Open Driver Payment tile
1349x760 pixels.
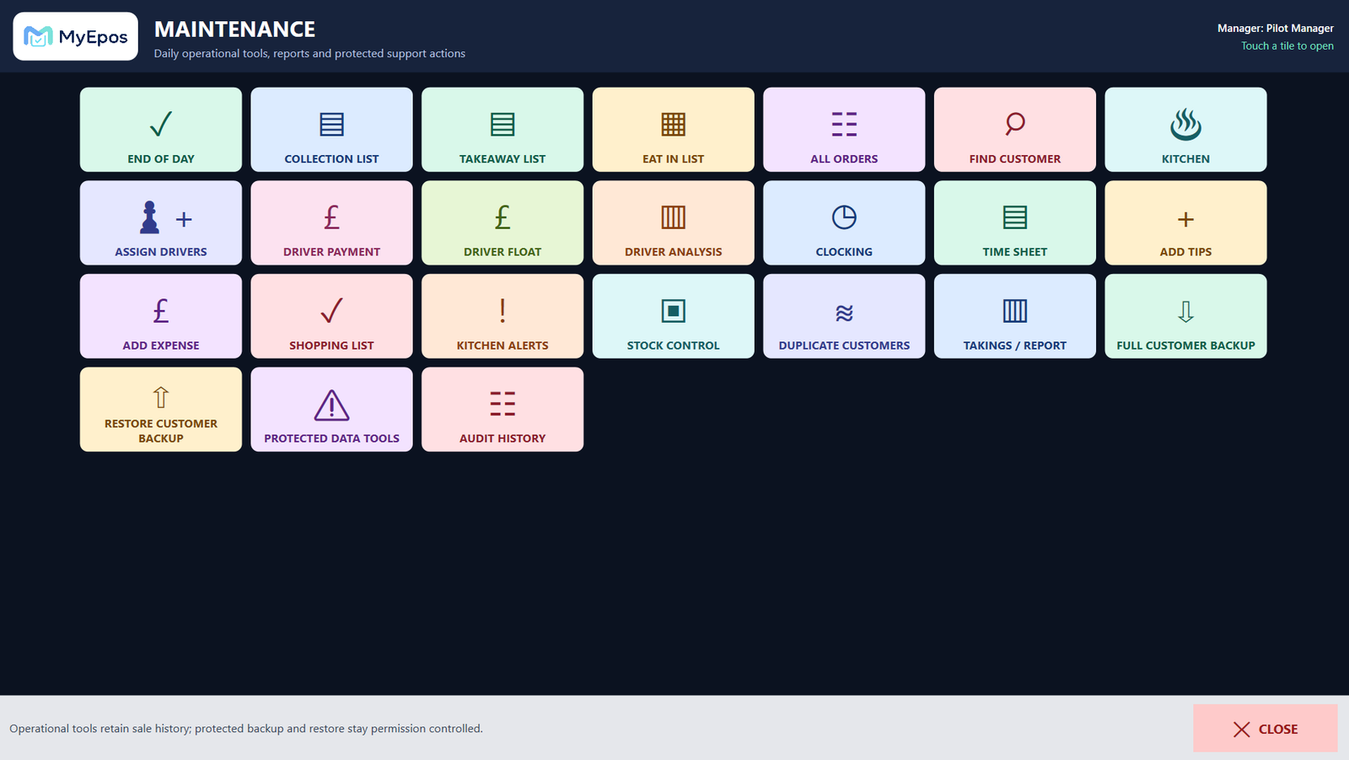pyautogui.click(x=331, y=223)
